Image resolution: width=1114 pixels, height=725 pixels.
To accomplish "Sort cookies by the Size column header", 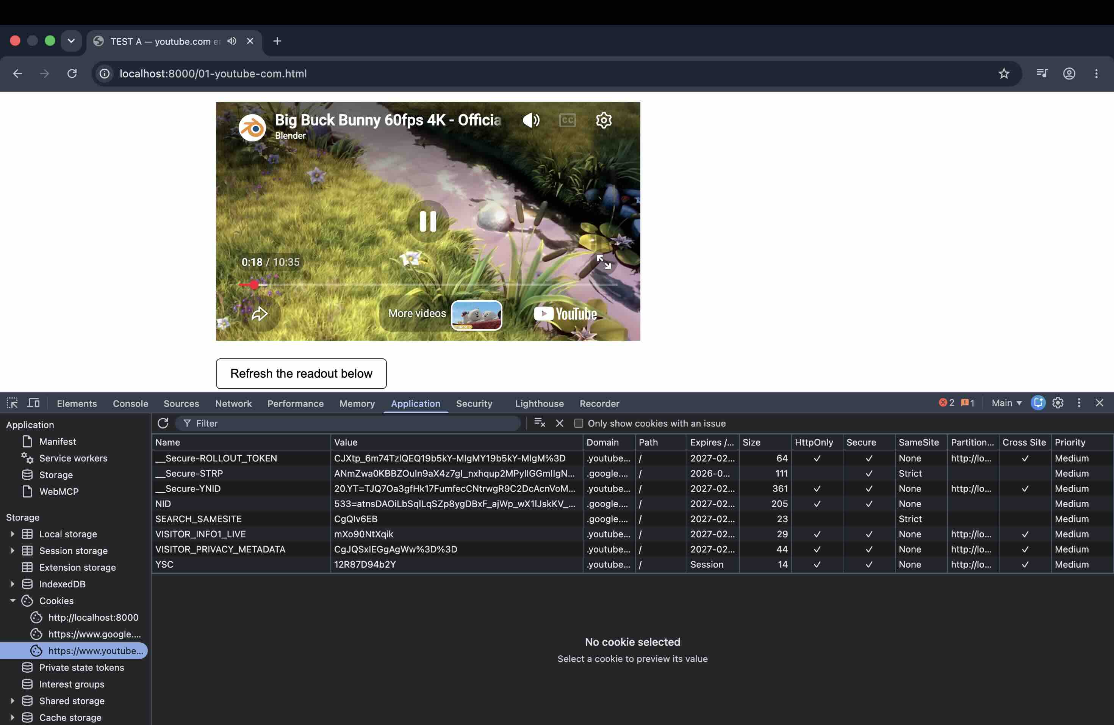I will pos(765,442).
